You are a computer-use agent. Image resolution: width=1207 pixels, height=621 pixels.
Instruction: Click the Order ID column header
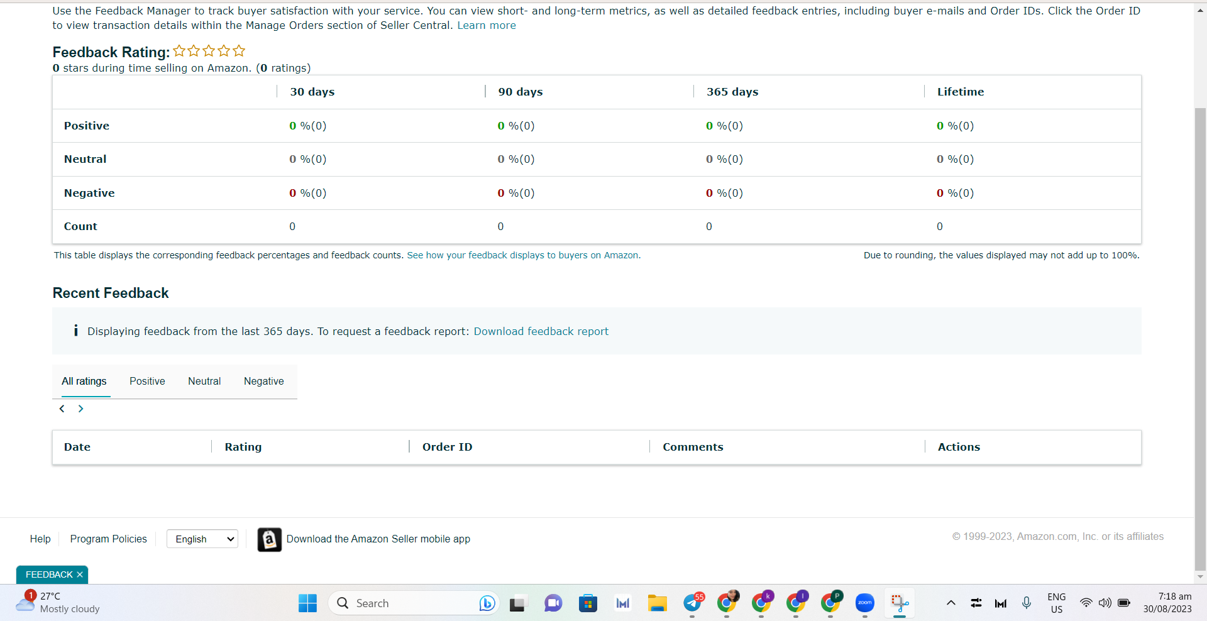pyautogui.click(x=447, y=447)
